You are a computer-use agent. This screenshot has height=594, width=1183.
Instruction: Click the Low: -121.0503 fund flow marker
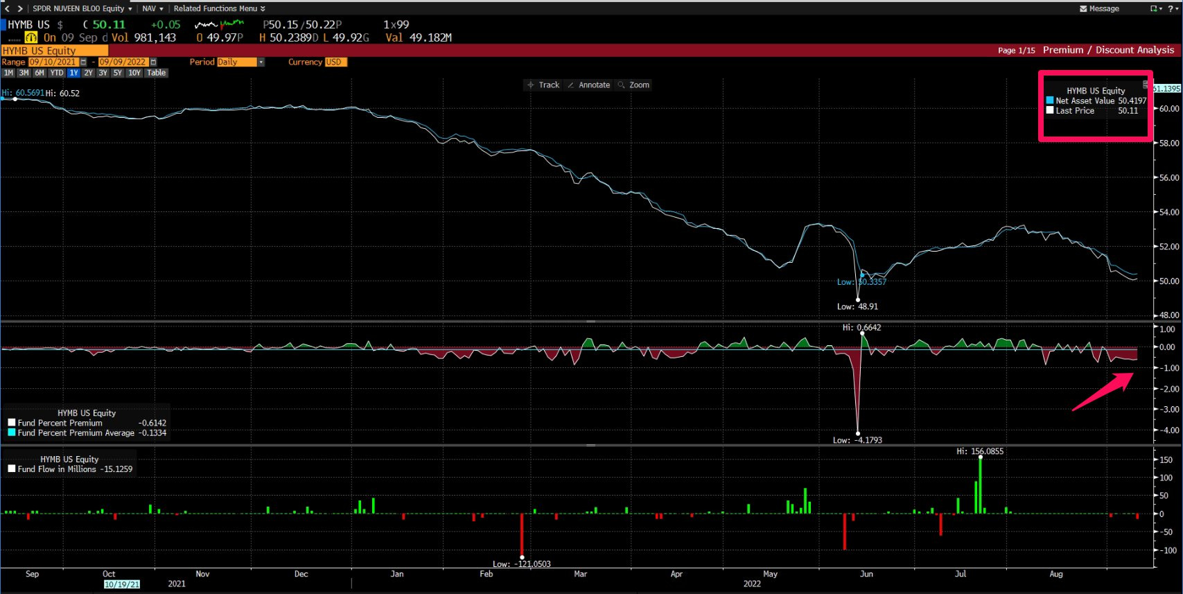coord(521,564)
